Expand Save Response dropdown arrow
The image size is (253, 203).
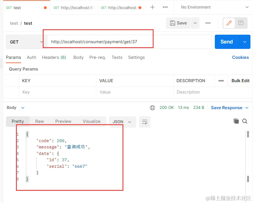(247, 108)
